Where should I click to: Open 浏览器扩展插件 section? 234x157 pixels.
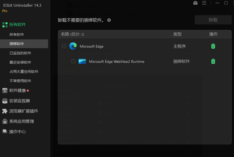click(x=24, y=111)
